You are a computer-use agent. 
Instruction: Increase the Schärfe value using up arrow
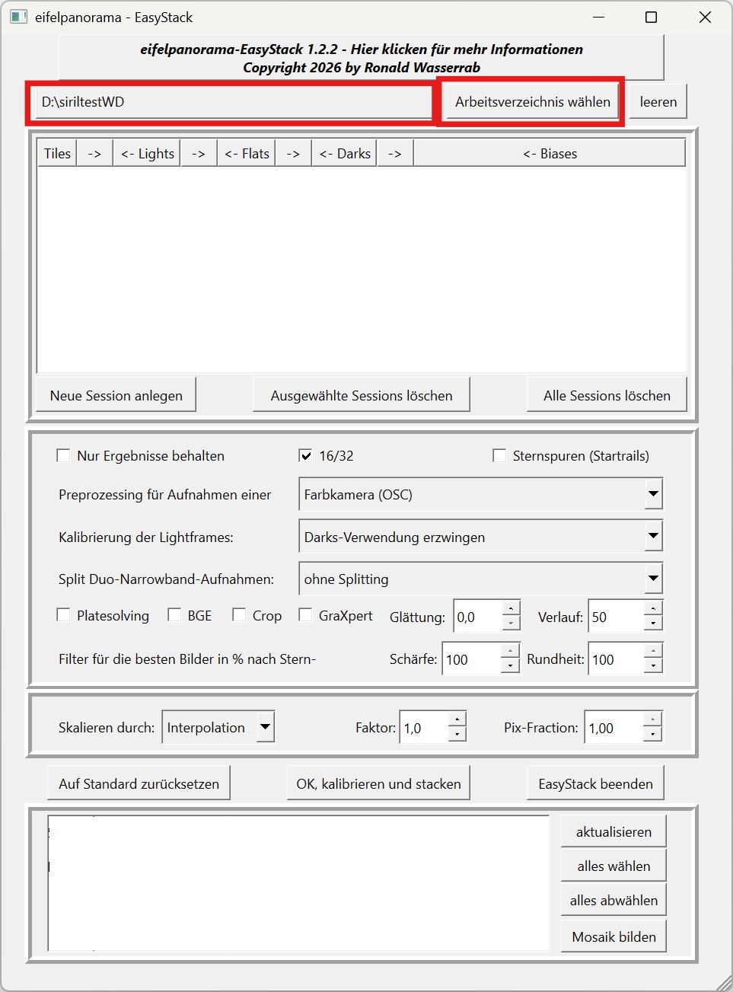[511, 651]
